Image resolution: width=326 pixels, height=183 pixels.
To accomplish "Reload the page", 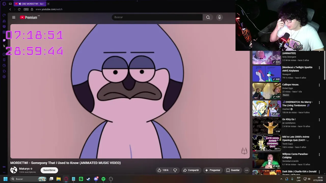I will click(x=19, y=9).
